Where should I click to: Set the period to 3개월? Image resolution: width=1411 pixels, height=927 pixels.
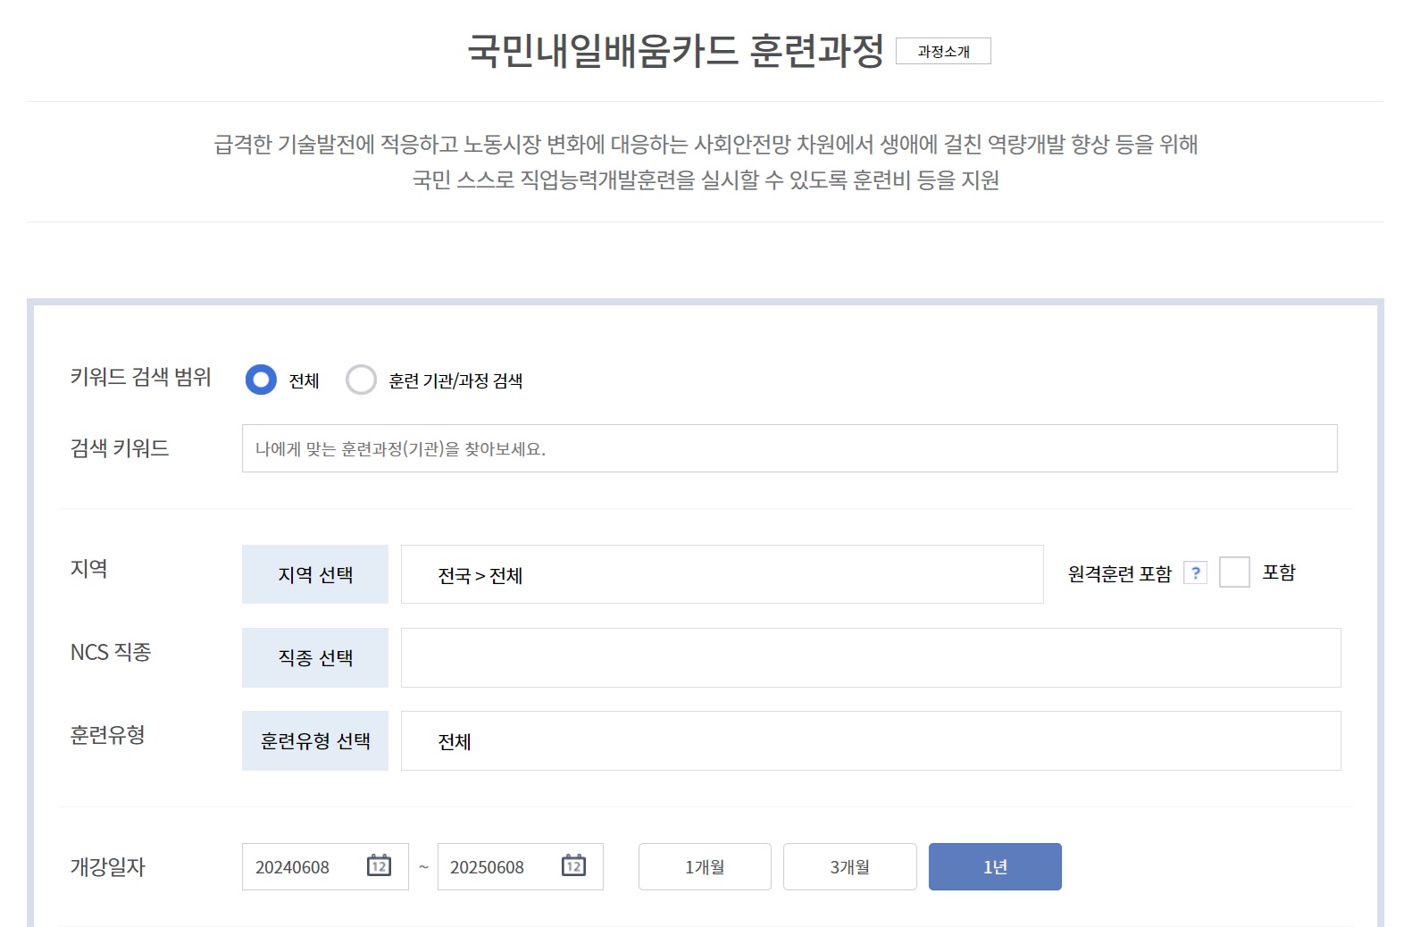(x=850, y=867)
